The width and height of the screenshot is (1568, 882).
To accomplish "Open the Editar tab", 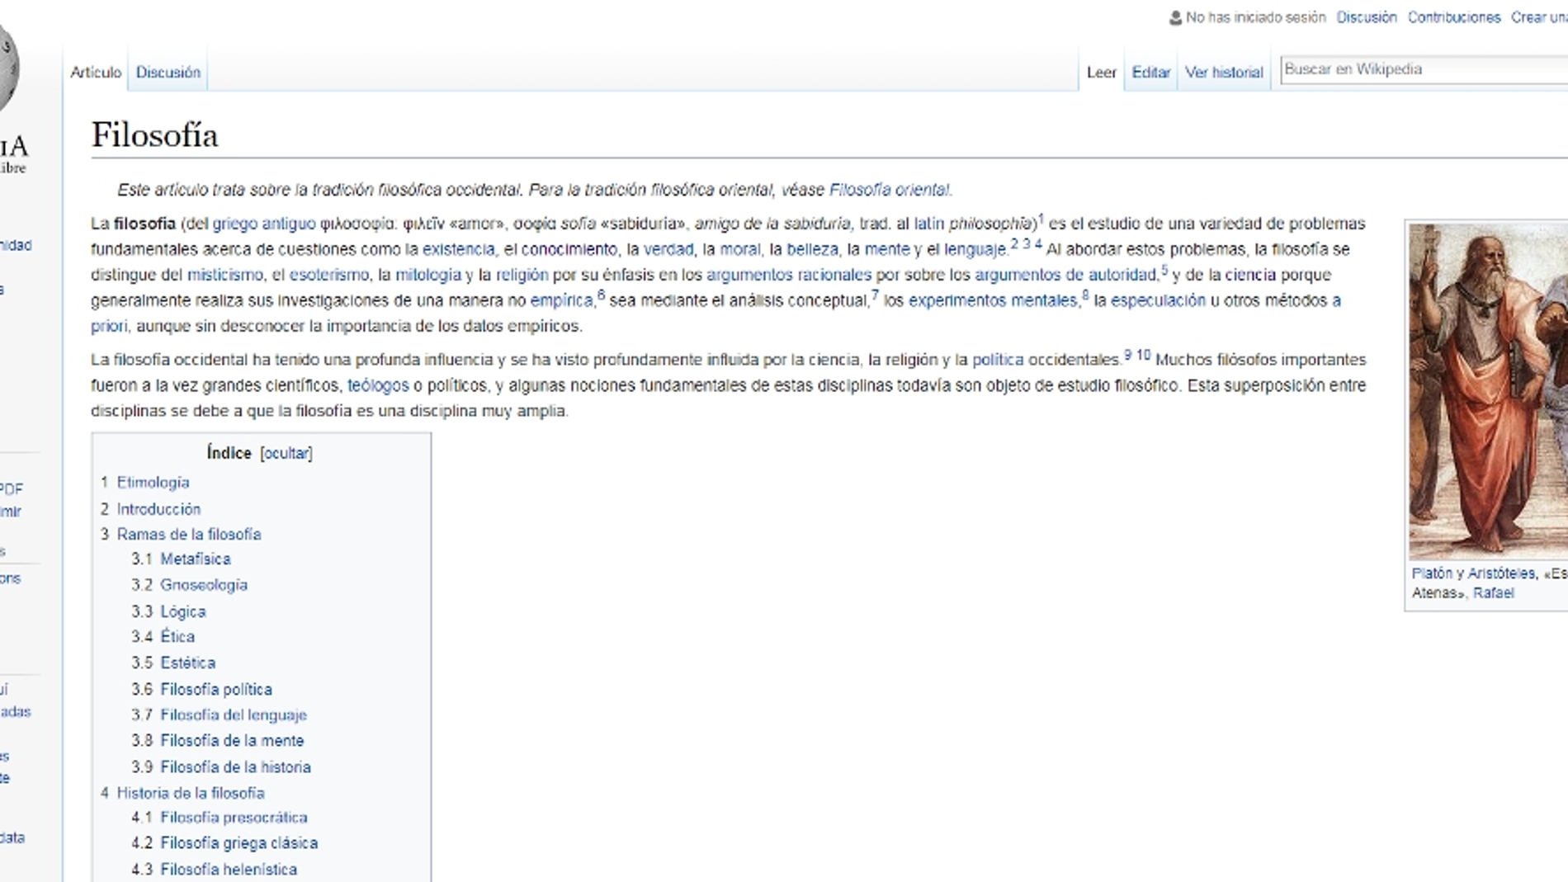I will point(1150,73).
